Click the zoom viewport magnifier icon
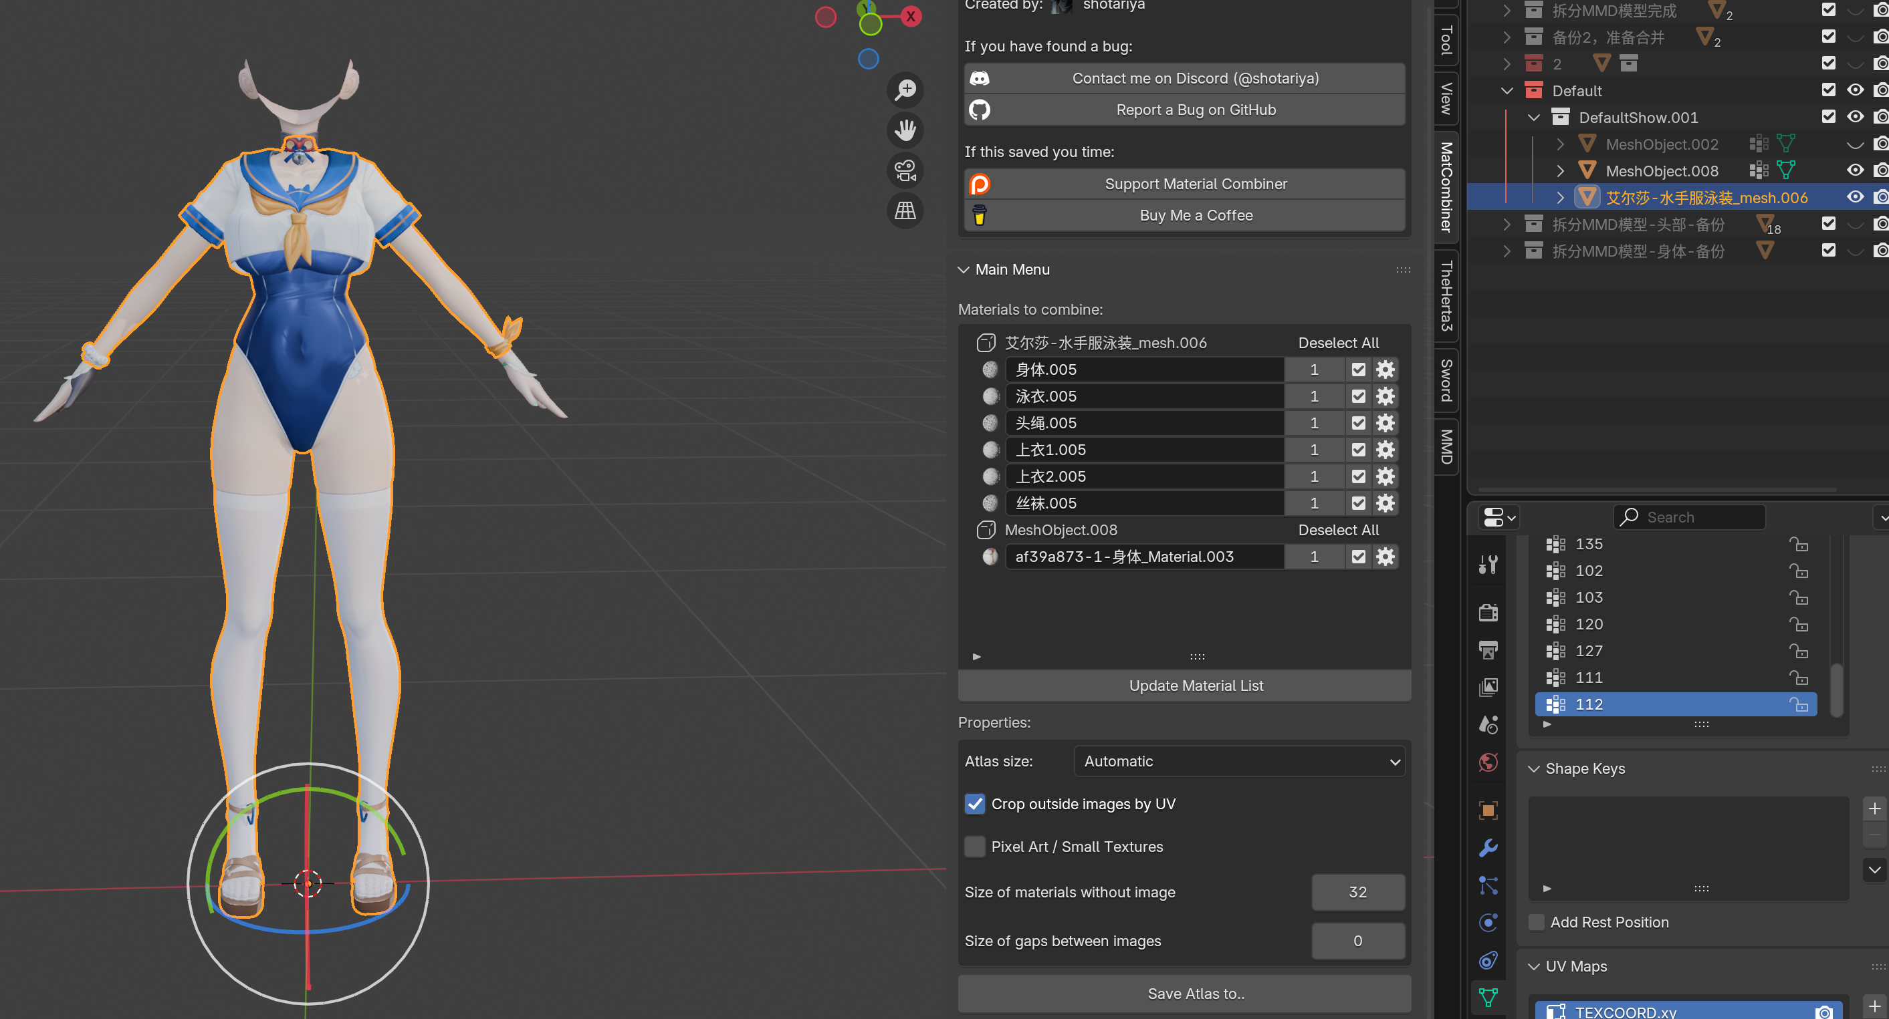 905,90
